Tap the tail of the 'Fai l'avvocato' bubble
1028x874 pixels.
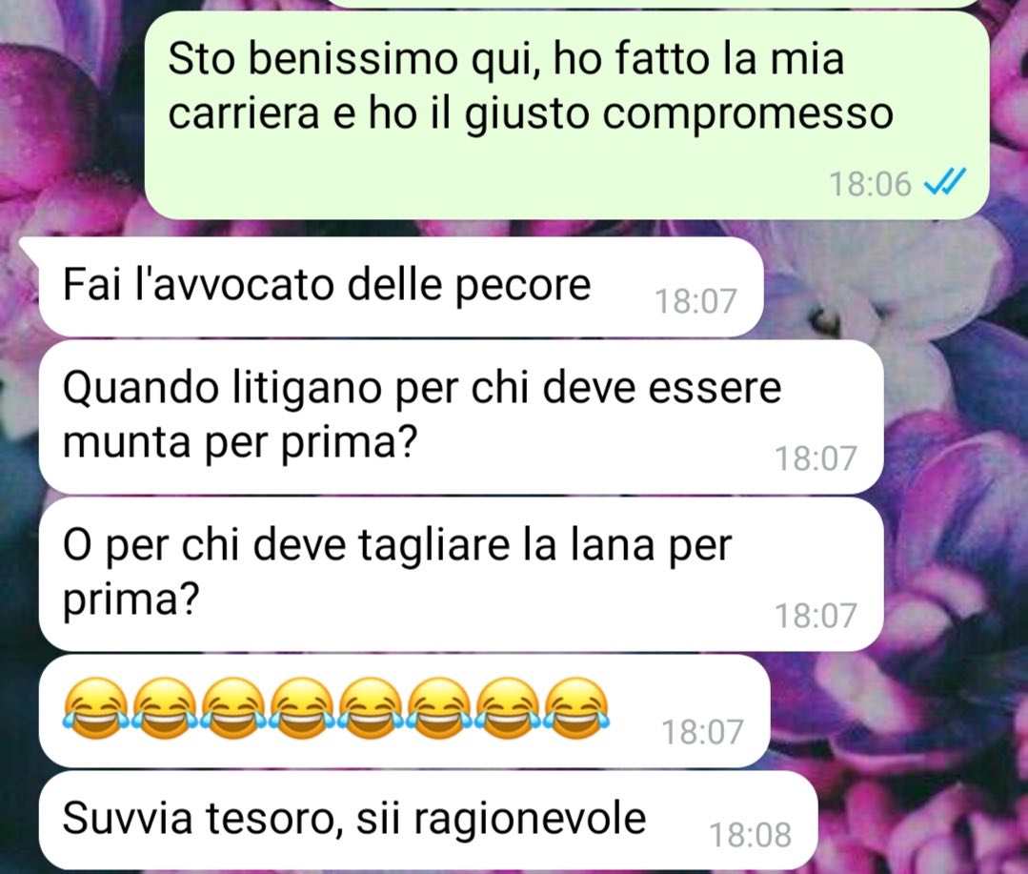[30, 247]
